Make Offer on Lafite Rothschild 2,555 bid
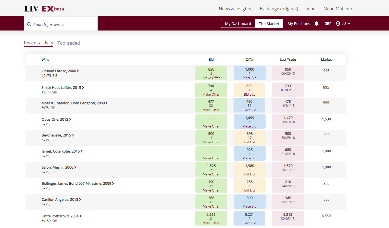Image resolution: width=389 pixels, height=228 pixels. click(x=211, y=223)
